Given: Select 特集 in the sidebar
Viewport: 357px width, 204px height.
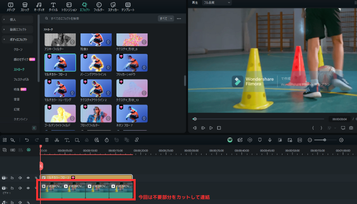Looking at the screenshot, I should coord(17,89).
